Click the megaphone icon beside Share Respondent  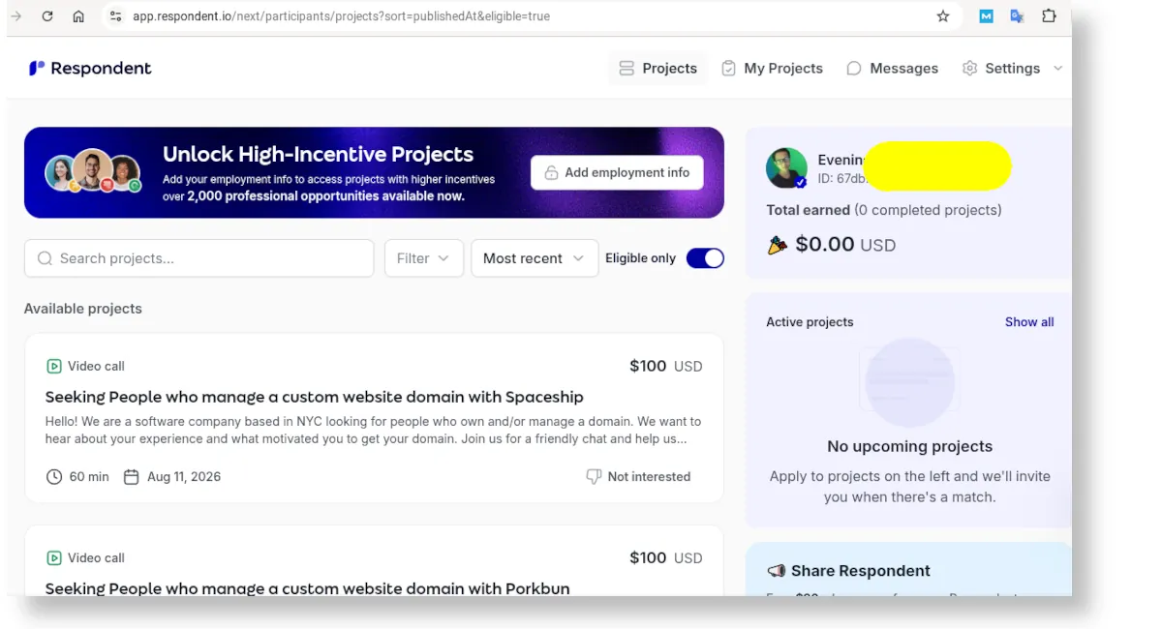[776, 571]
